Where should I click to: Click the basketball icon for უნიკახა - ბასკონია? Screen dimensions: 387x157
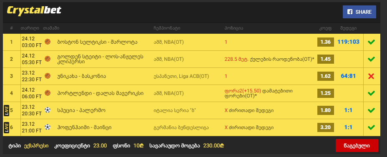48,76
